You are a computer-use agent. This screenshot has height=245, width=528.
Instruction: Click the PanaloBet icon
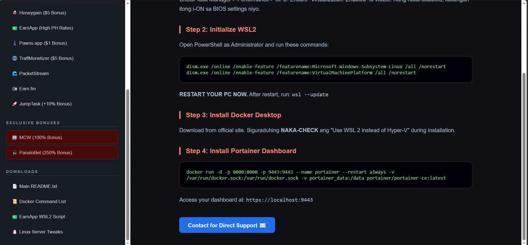(15, 153)
